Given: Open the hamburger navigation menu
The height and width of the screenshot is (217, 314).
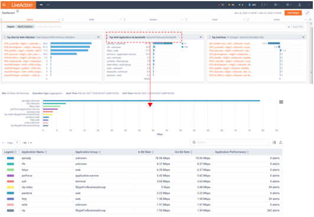Looking at the screenshot, I should [4, 5].
